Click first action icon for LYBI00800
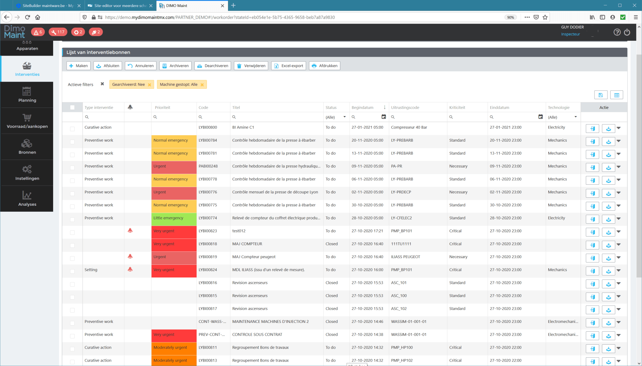The height and width of the screenshot is (366, 642). pos(593,128)
